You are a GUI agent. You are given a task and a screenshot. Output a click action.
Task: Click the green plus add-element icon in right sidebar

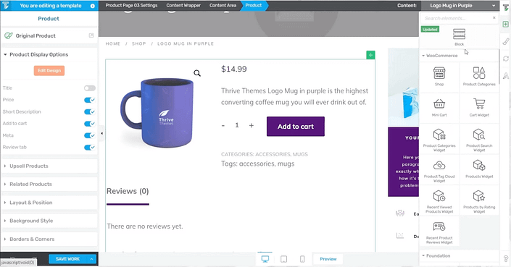505,25
